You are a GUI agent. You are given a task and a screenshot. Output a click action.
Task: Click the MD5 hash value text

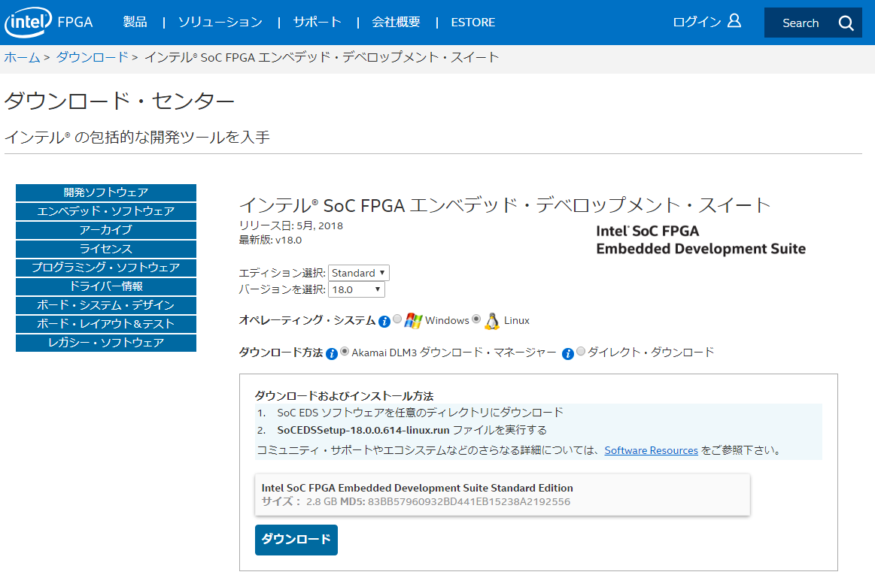point(469,502)
